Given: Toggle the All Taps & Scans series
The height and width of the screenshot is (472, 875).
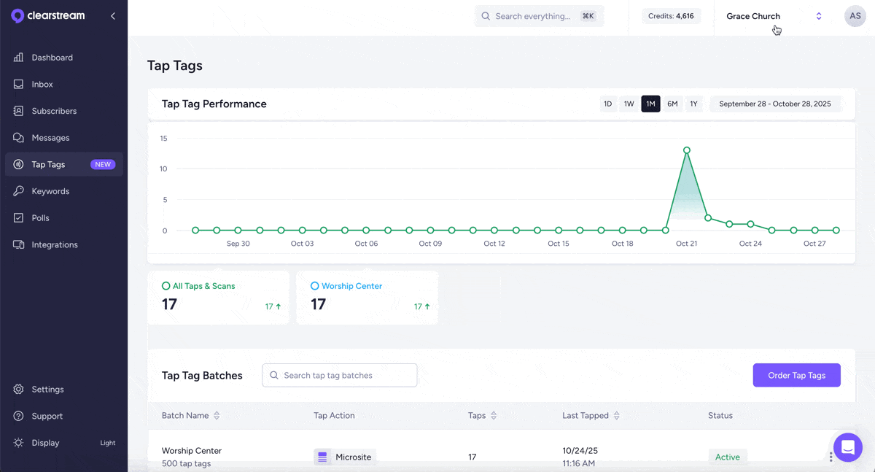Looking at the screenshot, I should 166,286.
